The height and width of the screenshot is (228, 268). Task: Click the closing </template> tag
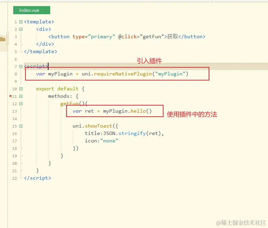coord(40,51)
